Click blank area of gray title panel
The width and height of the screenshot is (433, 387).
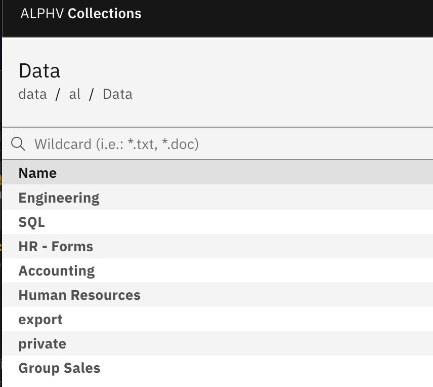[x=283, y=81]
